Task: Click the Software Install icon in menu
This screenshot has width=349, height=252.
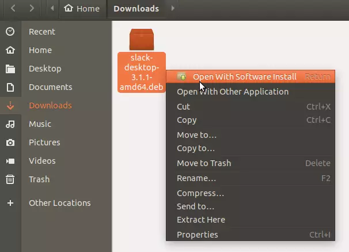Action: (x=182, y=77)
